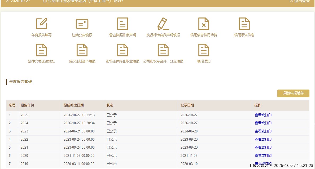Click 查看或打印 in the 2021 row
The image size is (315, 169).
pyautogui.click(x=263, y=147)
